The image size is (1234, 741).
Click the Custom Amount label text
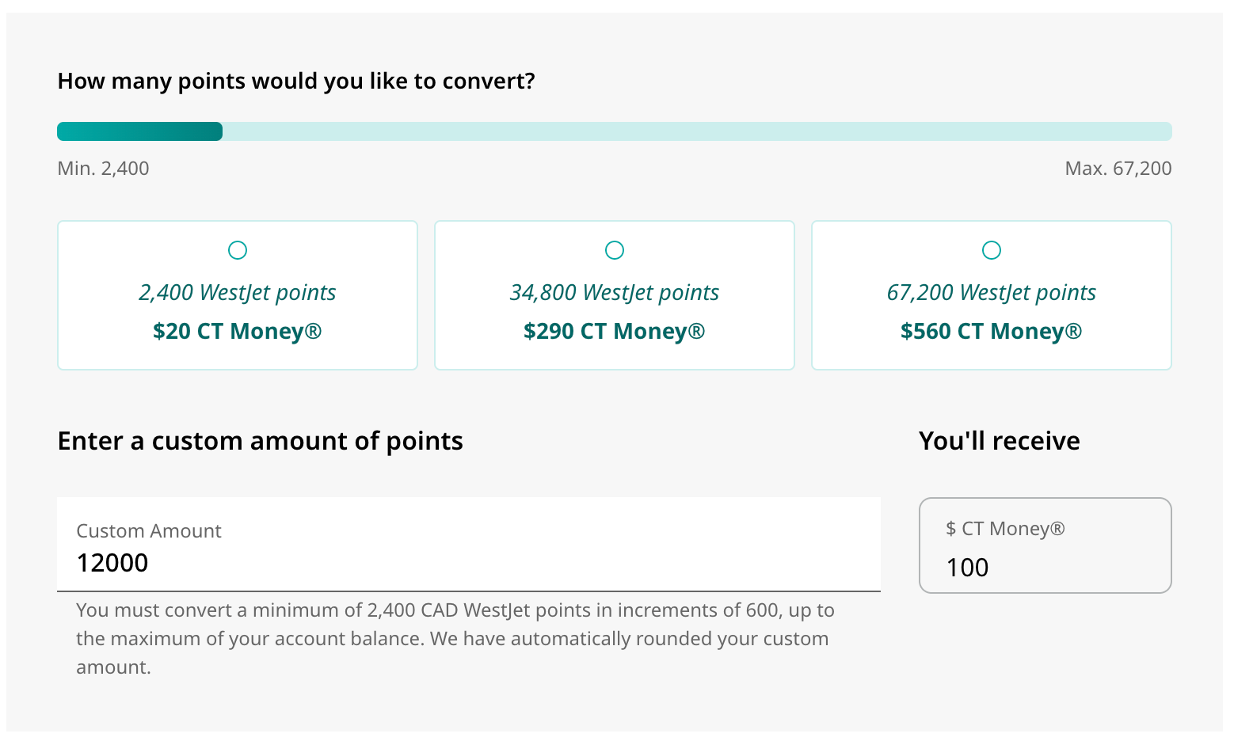click(x=148, y=530)
